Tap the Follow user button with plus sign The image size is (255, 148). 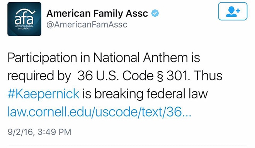pyautogui.click(x=233, y=11)
